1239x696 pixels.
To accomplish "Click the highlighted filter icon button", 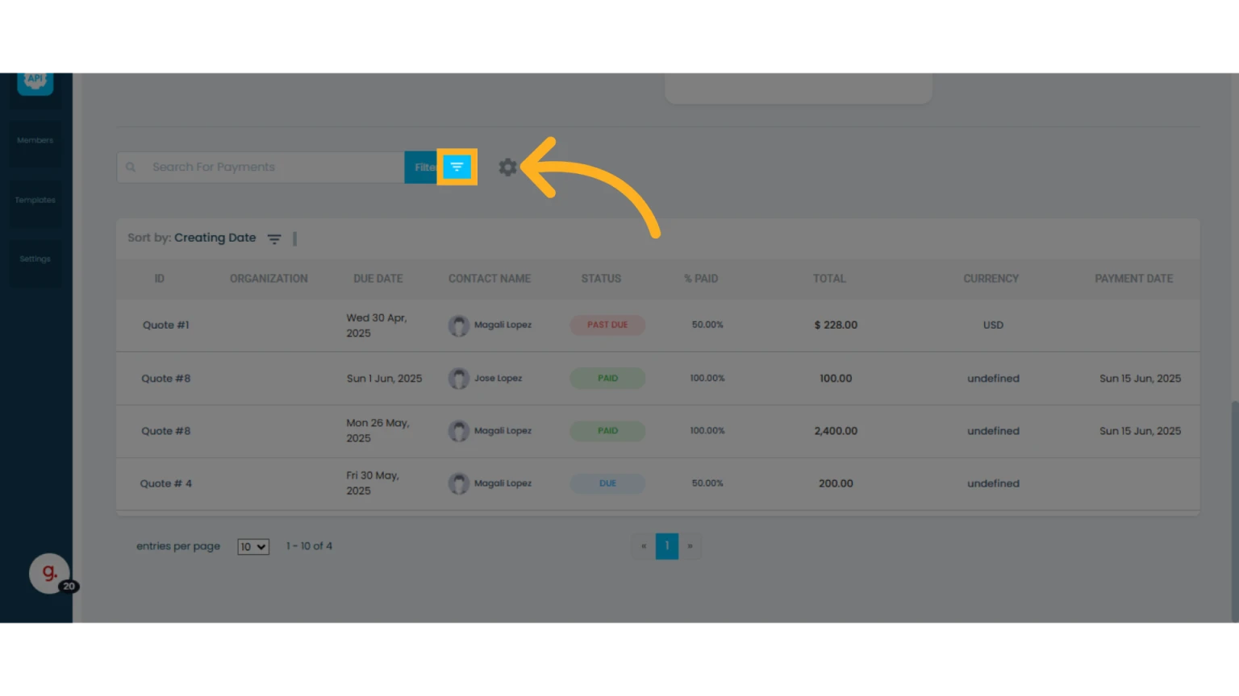I will point(457,167).
